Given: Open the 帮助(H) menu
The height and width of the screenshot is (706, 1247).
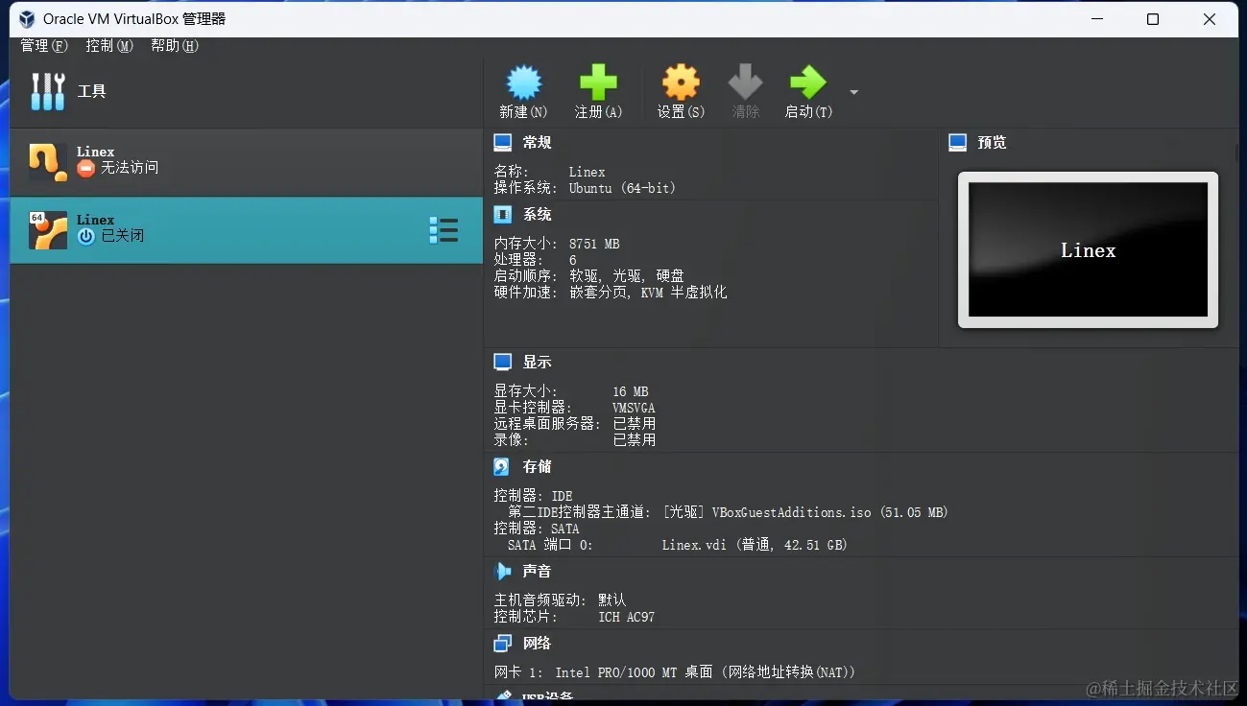Looking at the screenshot, I should tap(173, 45).
